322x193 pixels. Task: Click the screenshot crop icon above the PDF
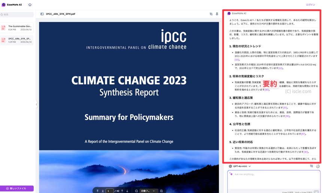click(211, 14)
